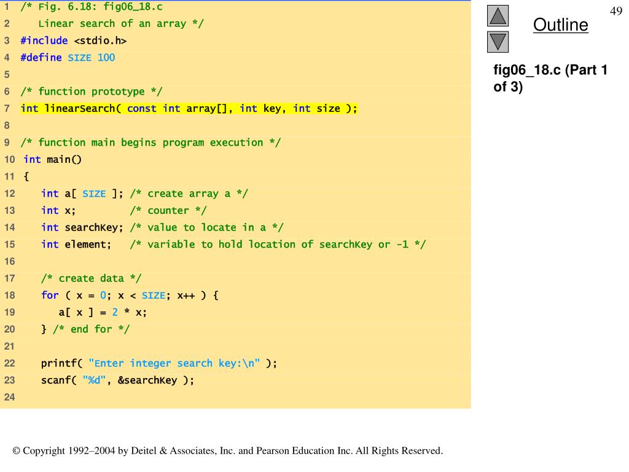Click the opening brace on line 11
This screenshot has width=629, height=472.
coord(26,176)
